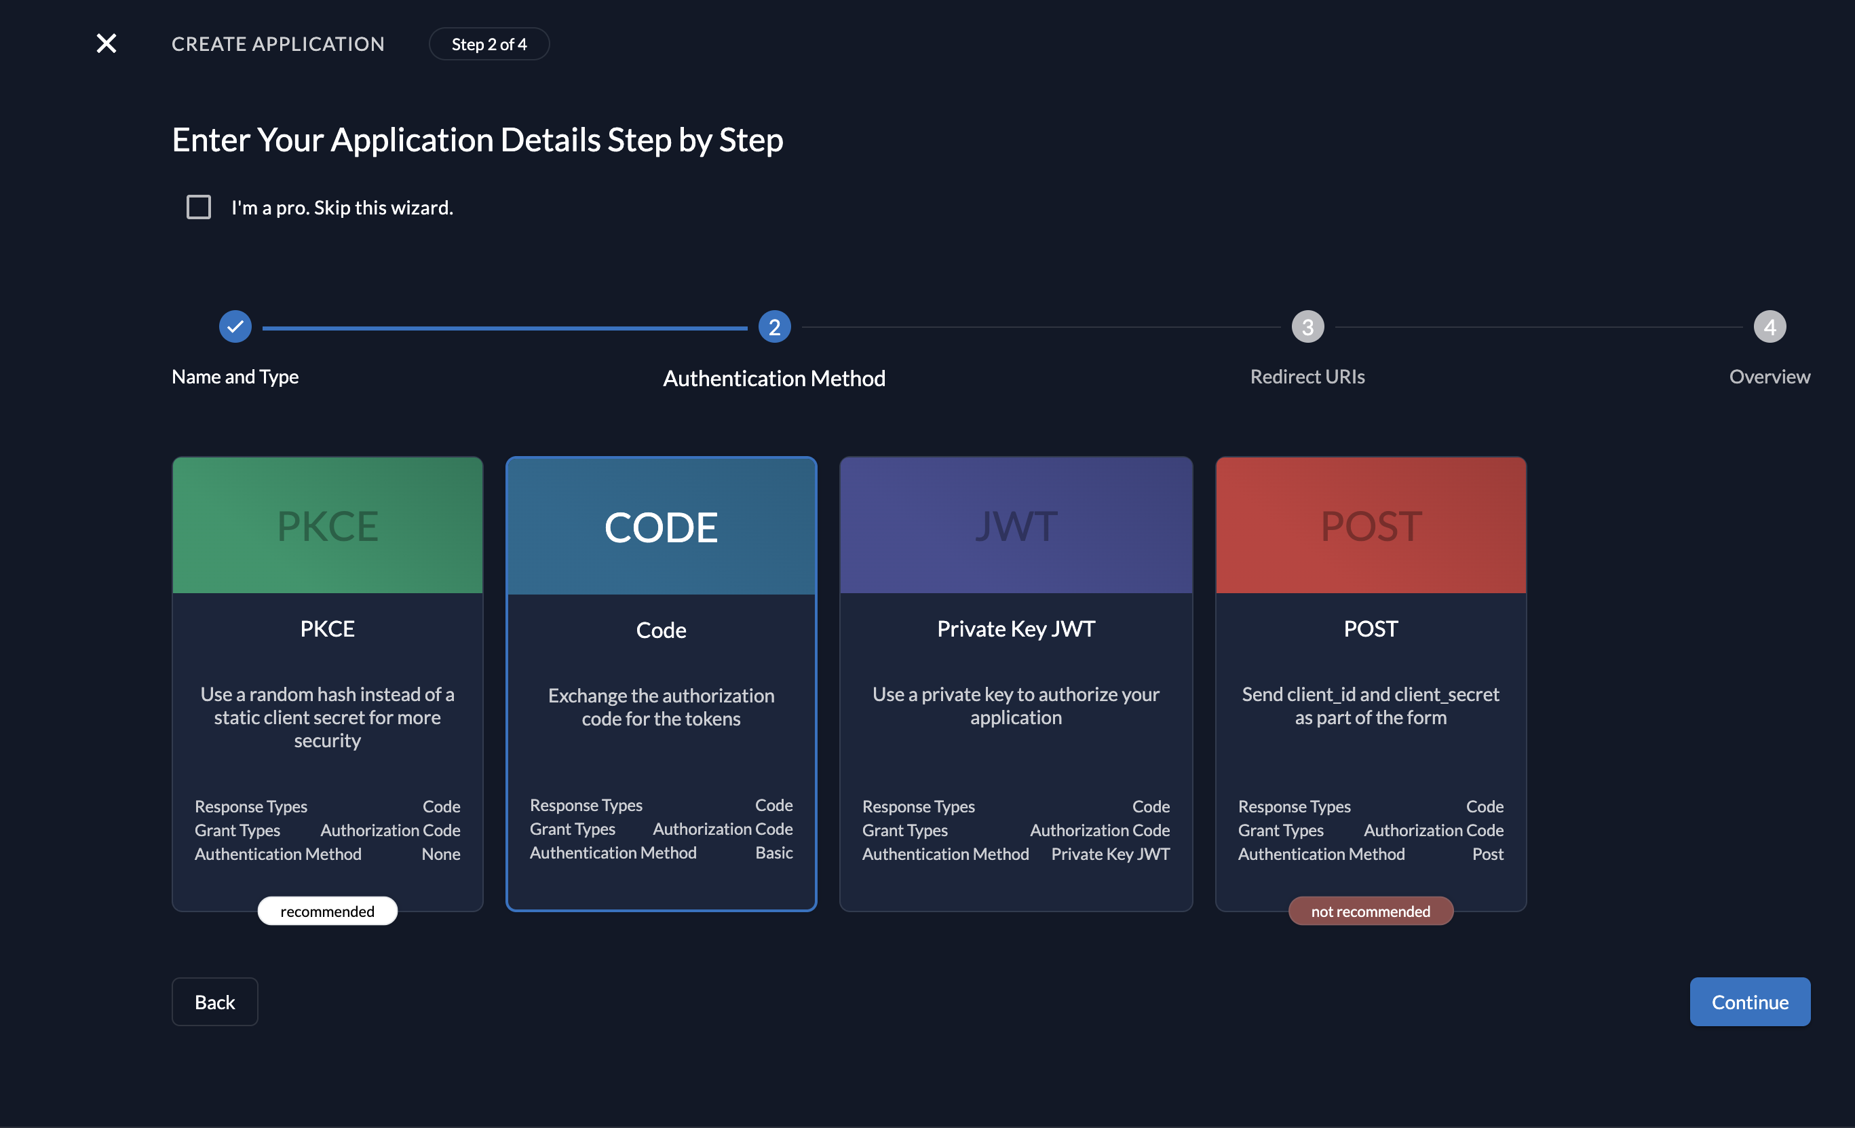Click the 'not recommended' badge on POST card
This screenshot has width=1855, height=1128.
(x=1370, y=911)
